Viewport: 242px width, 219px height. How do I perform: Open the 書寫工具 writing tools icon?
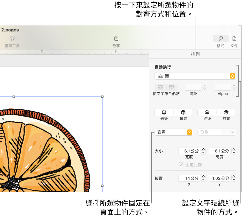(x=12, y=38)
